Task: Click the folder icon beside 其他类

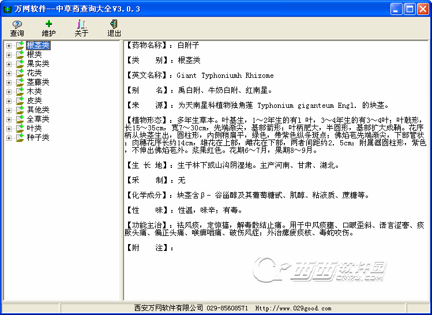Action: point(20,110)
